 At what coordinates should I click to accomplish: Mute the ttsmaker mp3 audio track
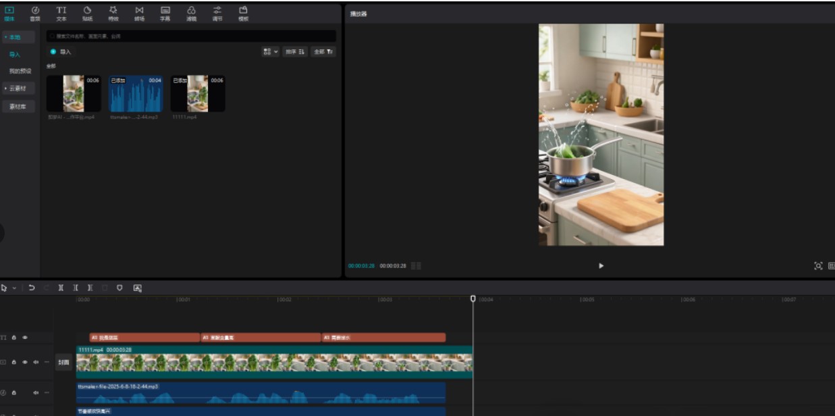pos(36,392)
